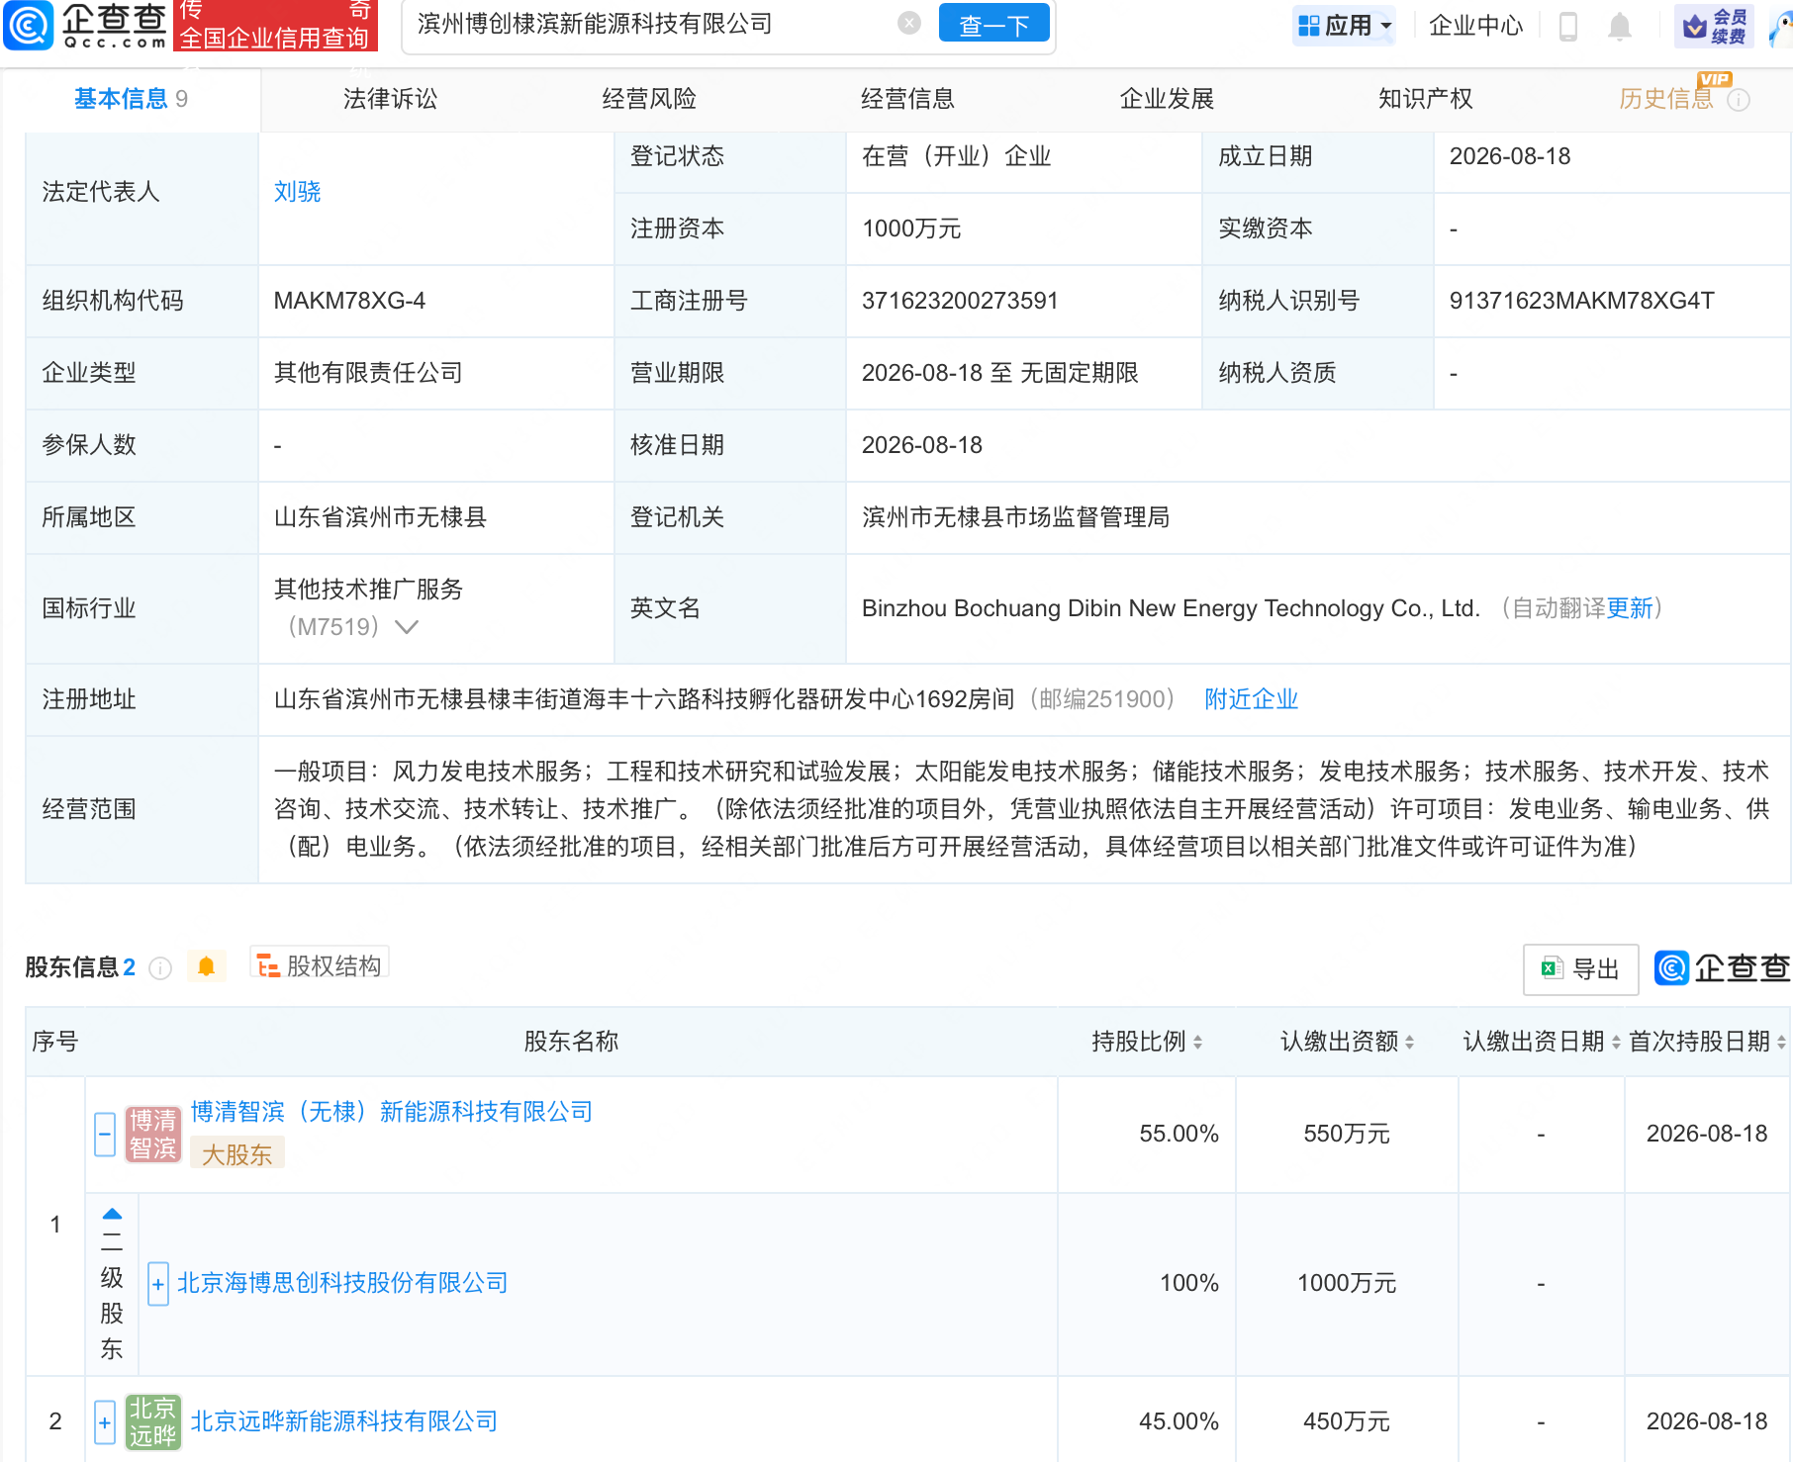Click the Qichacha logo icon
Screen dimensions: 1793x1462
28,25
